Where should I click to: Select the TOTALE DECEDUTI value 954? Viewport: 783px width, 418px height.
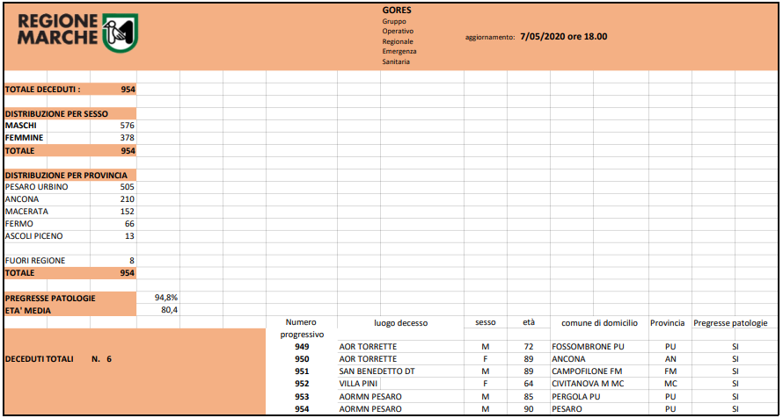pyautogui.click(x=128, y=90)
